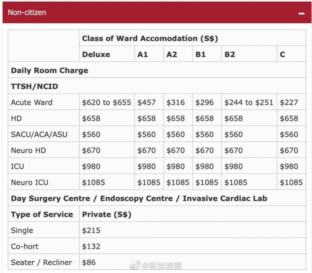Click the Non-citizen accordion header title

pyautogui.click(x=27, y=12)
